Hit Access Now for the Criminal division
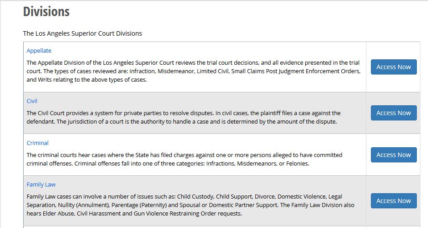This screenshot has height=228, width=428. [x=393, y=155]
